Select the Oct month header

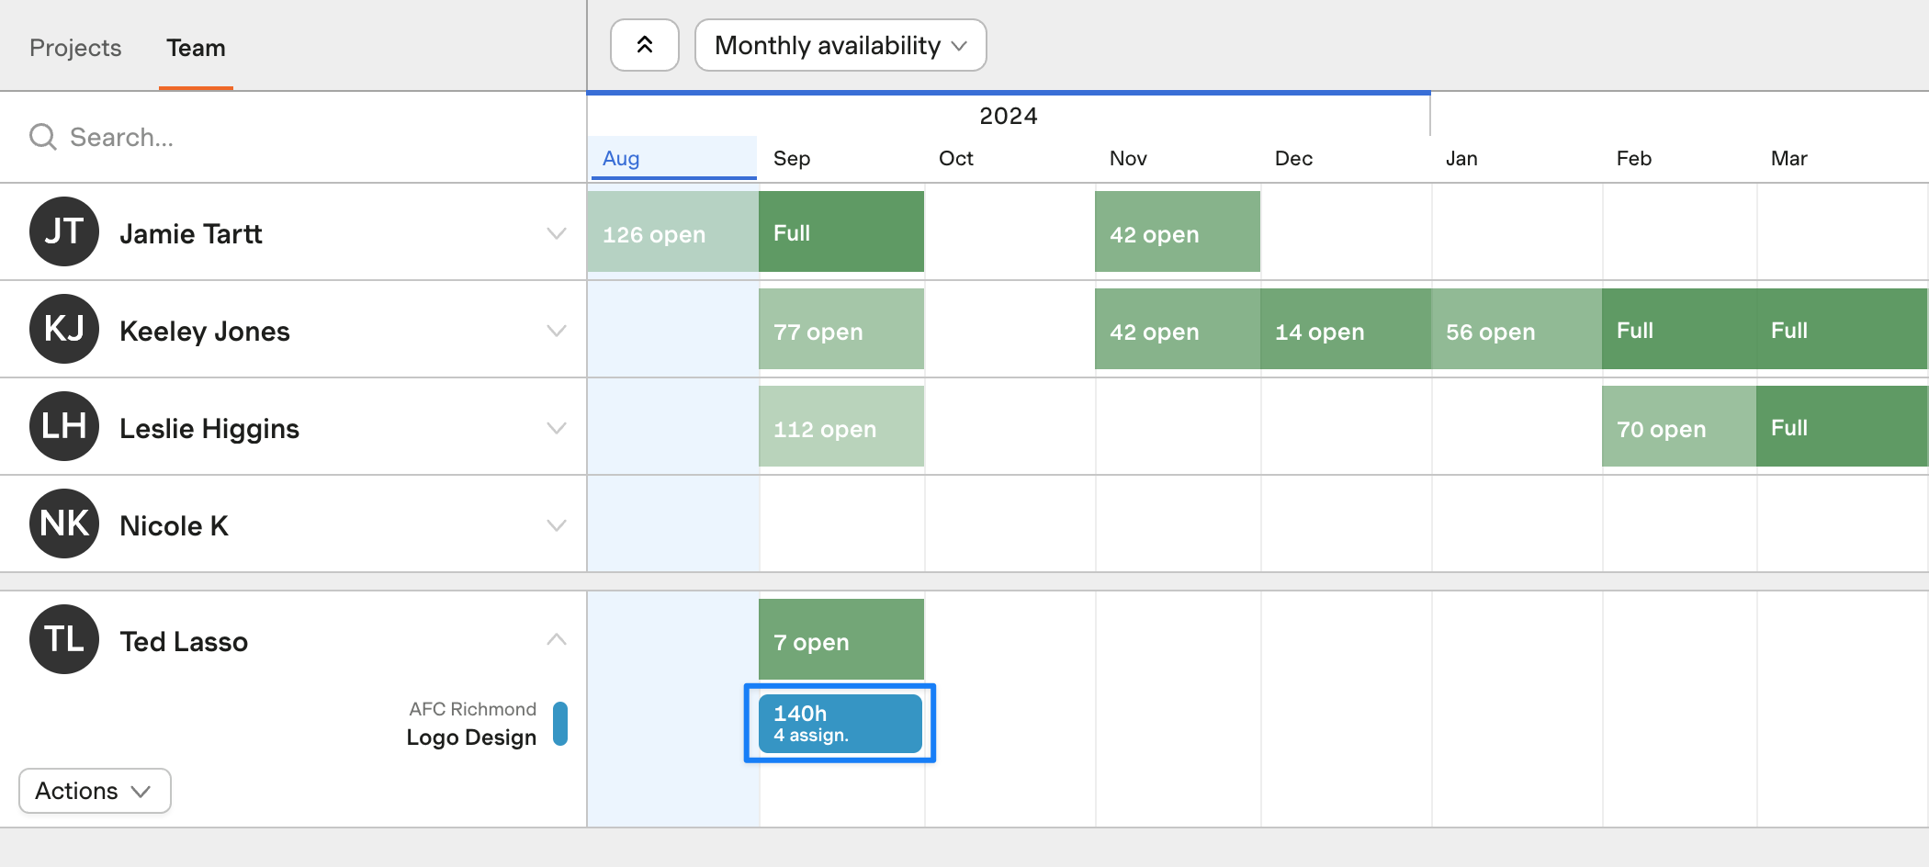(956, 158)
